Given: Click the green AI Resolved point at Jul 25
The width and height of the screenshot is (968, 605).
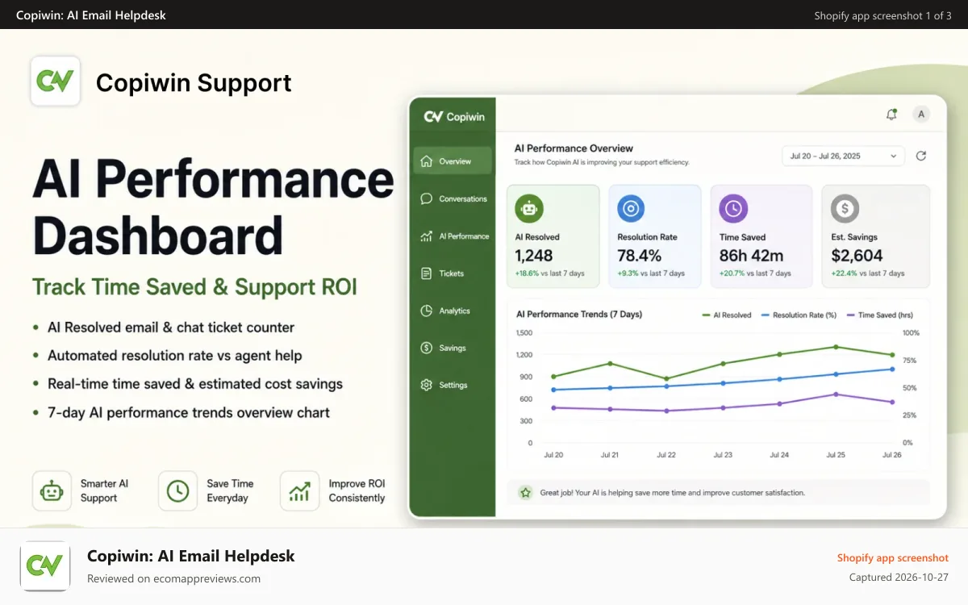Looking at the screenshot, I should click(x=836, y=347).
